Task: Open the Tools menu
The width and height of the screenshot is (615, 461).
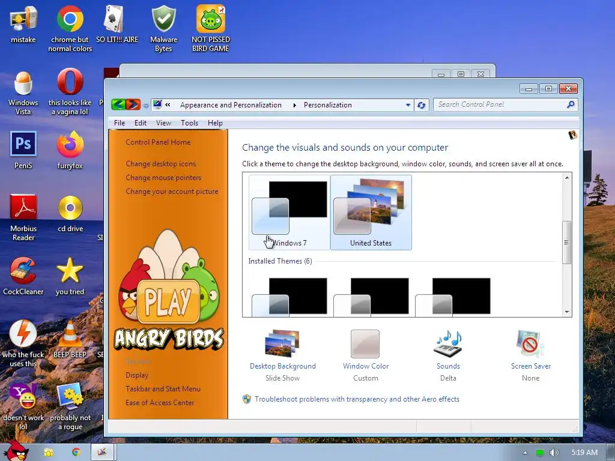Action: 189,123
